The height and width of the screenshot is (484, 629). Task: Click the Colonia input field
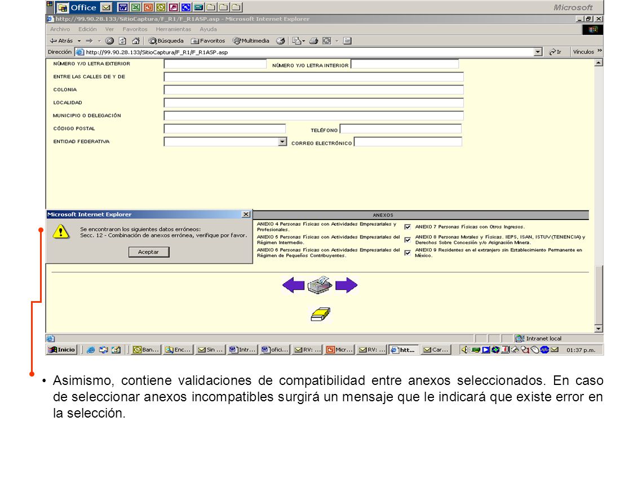[x=314, y=89]
